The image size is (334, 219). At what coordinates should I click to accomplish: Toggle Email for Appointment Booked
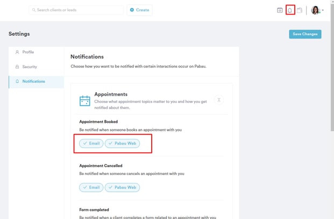91,143
